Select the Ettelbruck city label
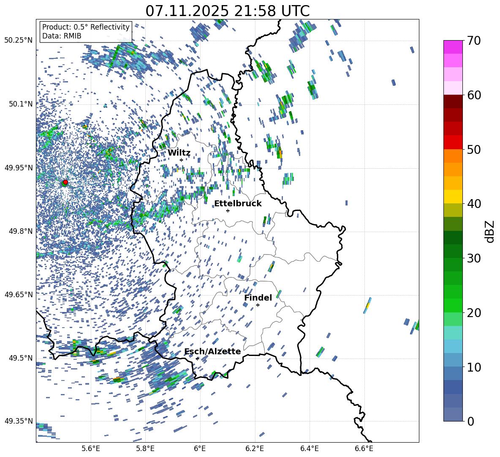The width and height of the screenshot is (500, 457). tap(238, 204)
